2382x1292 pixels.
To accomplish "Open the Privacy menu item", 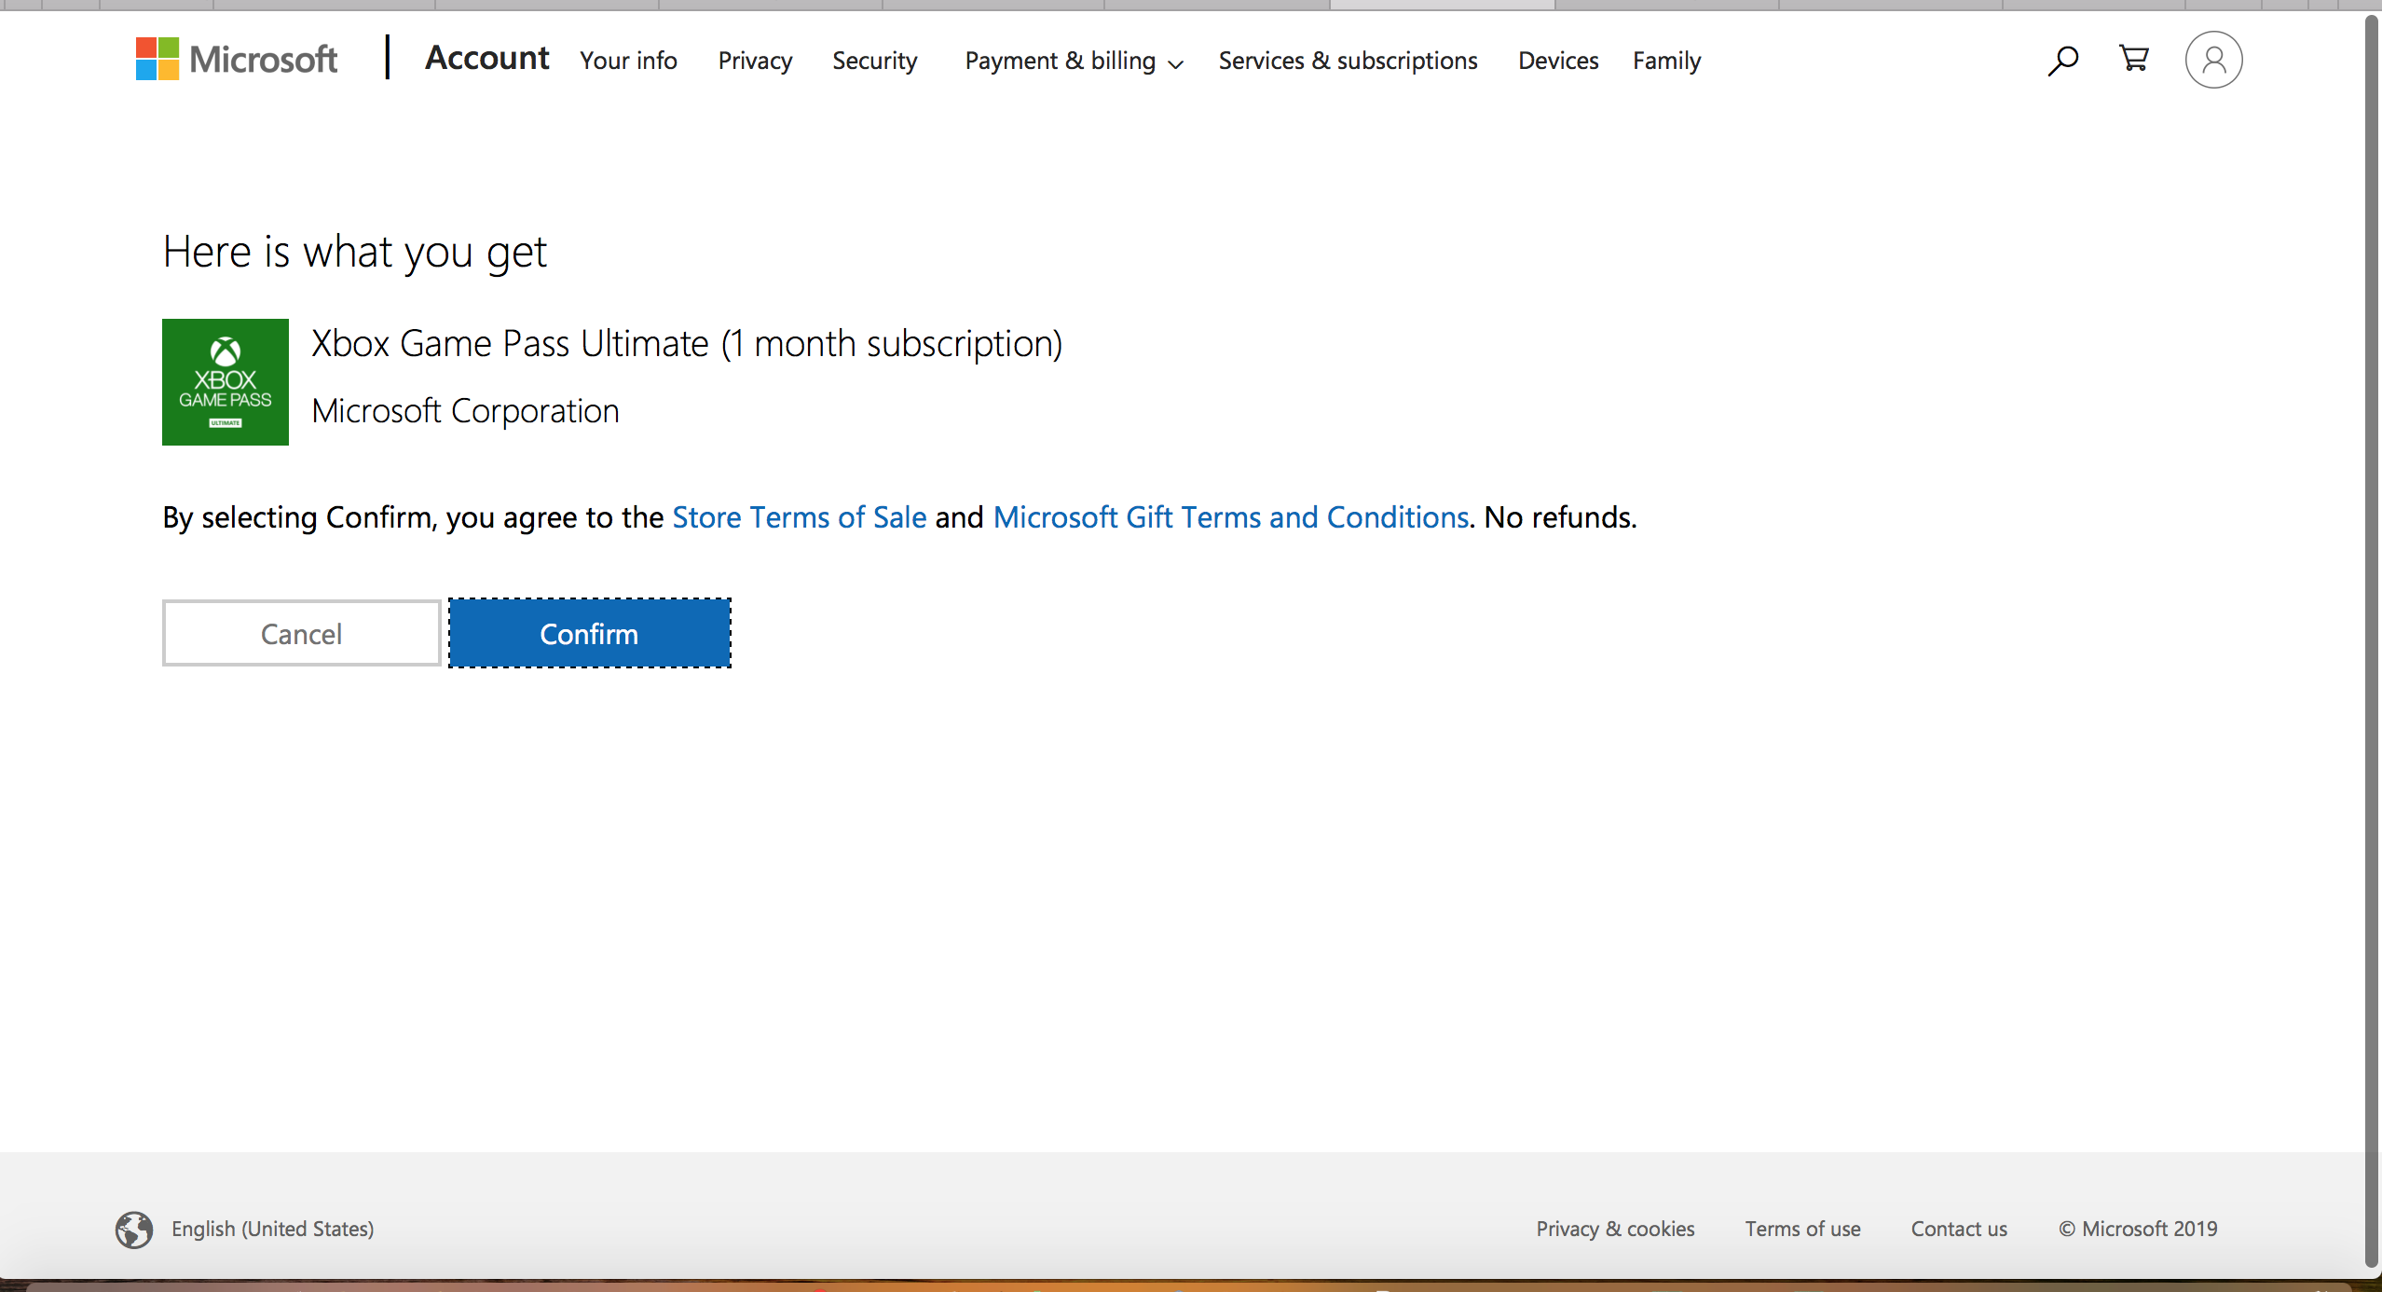I will [x=755, y=61].
